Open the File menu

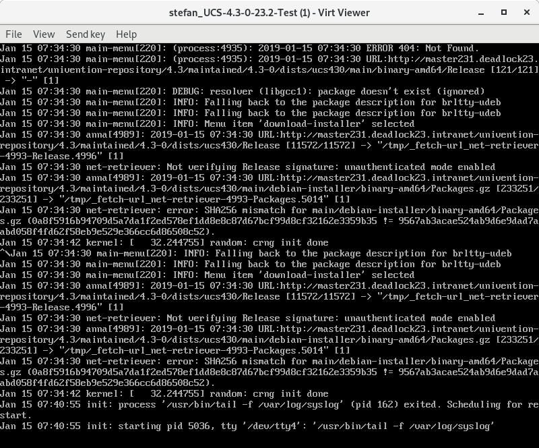[13, 34]
